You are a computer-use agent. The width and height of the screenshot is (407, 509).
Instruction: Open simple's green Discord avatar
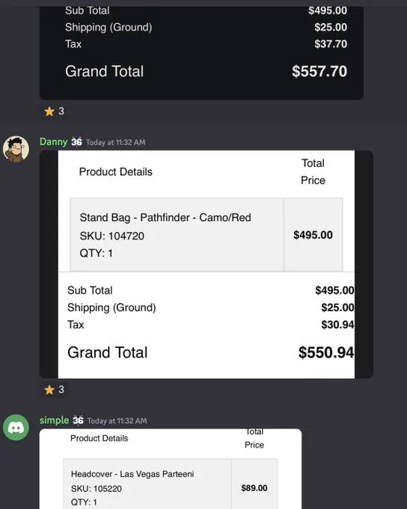[x=16, y=427]
